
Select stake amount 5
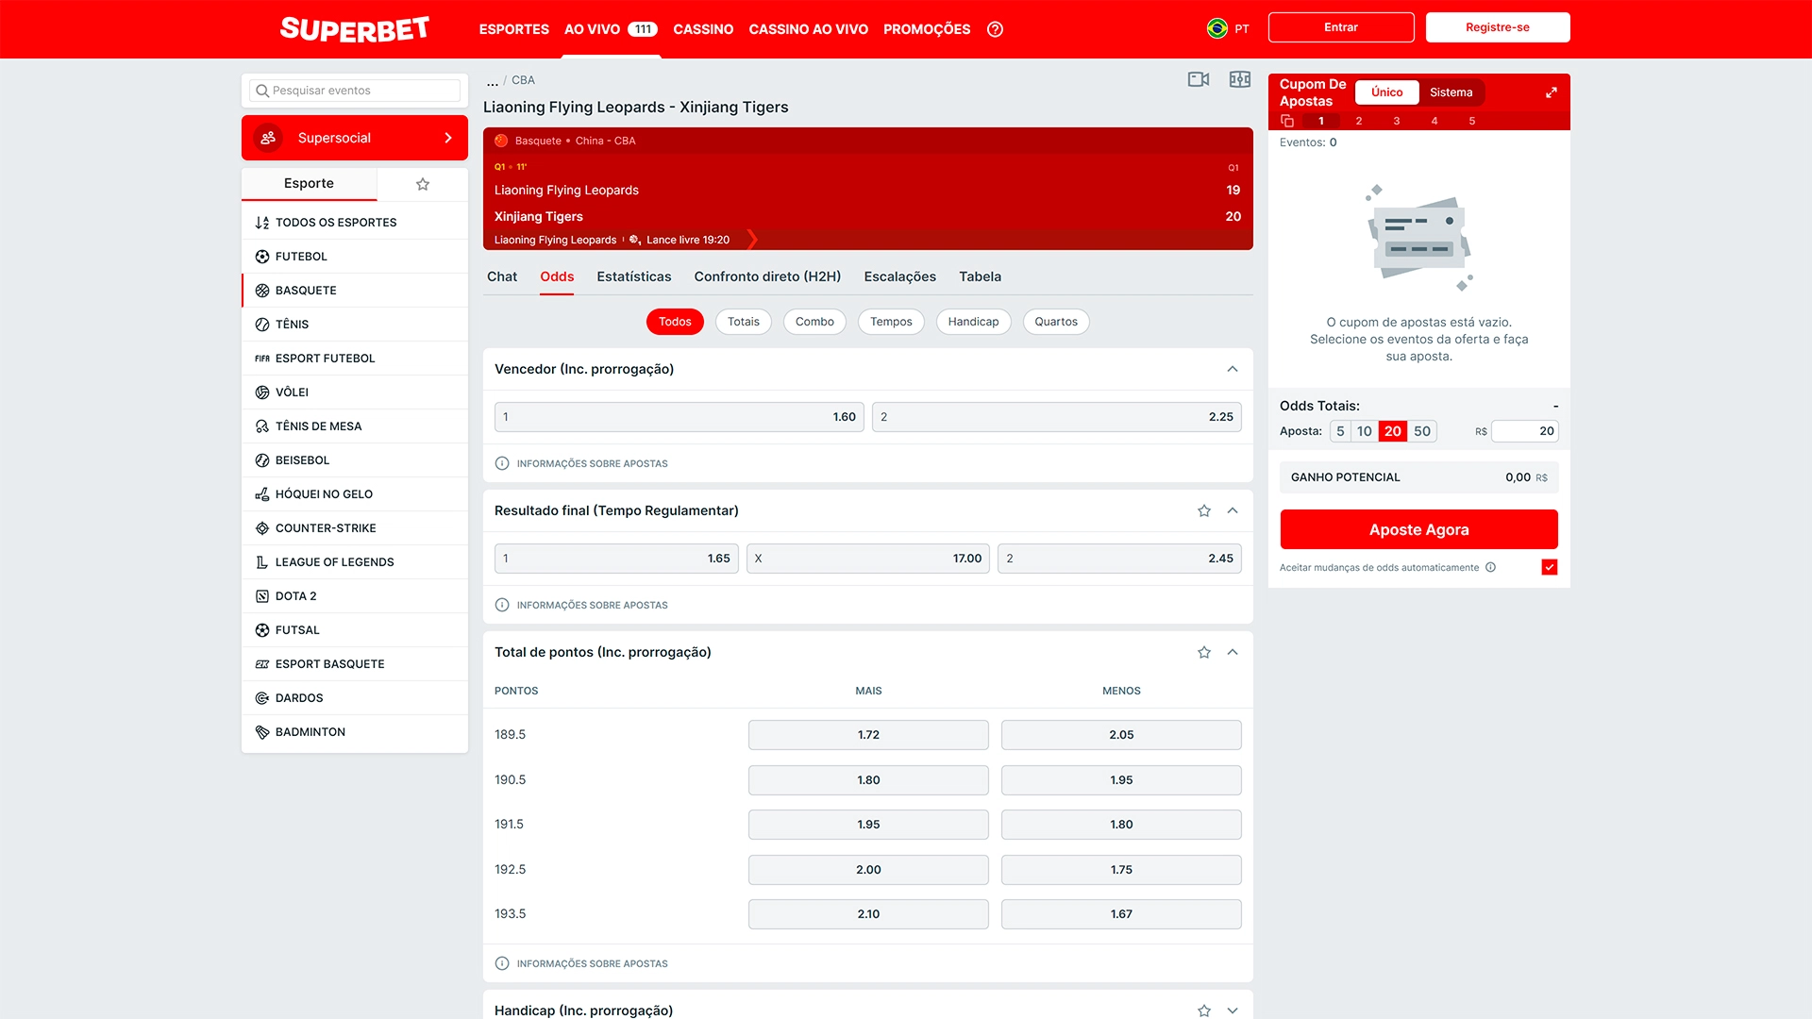[x=1340, y=431]
